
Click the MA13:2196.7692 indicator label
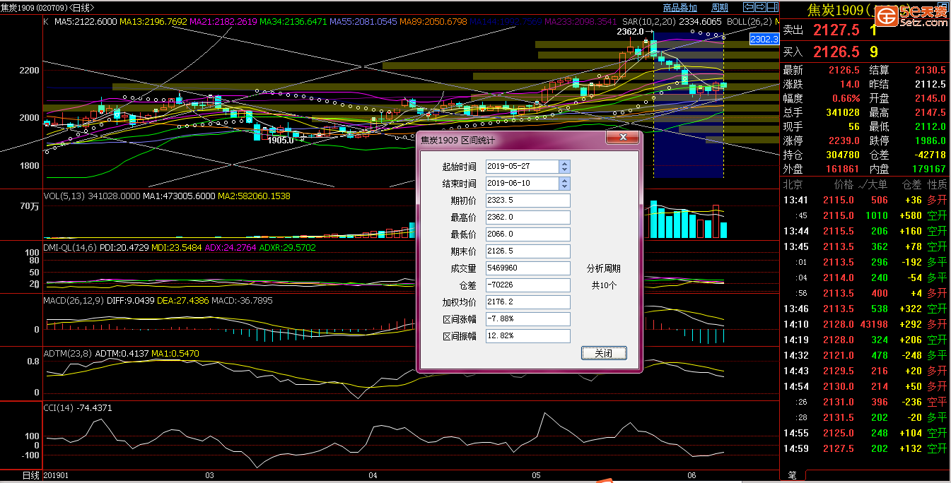153,22
